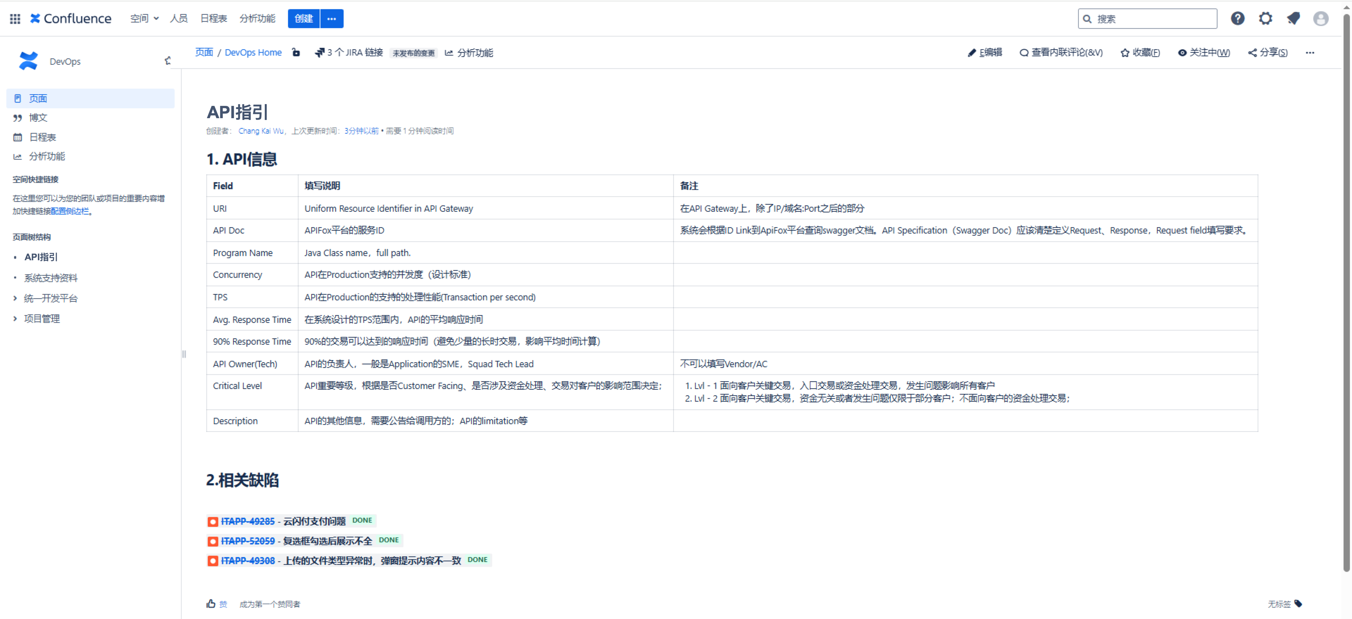
Task: Open the 3 JIRA links icon
Action: [x=319, y=52]
